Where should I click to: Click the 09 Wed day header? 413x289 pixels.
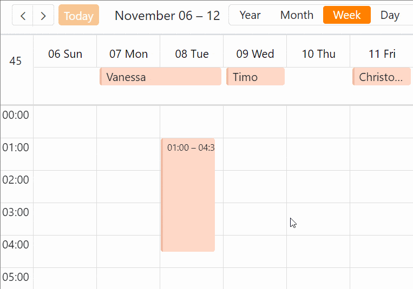[255, 54]
